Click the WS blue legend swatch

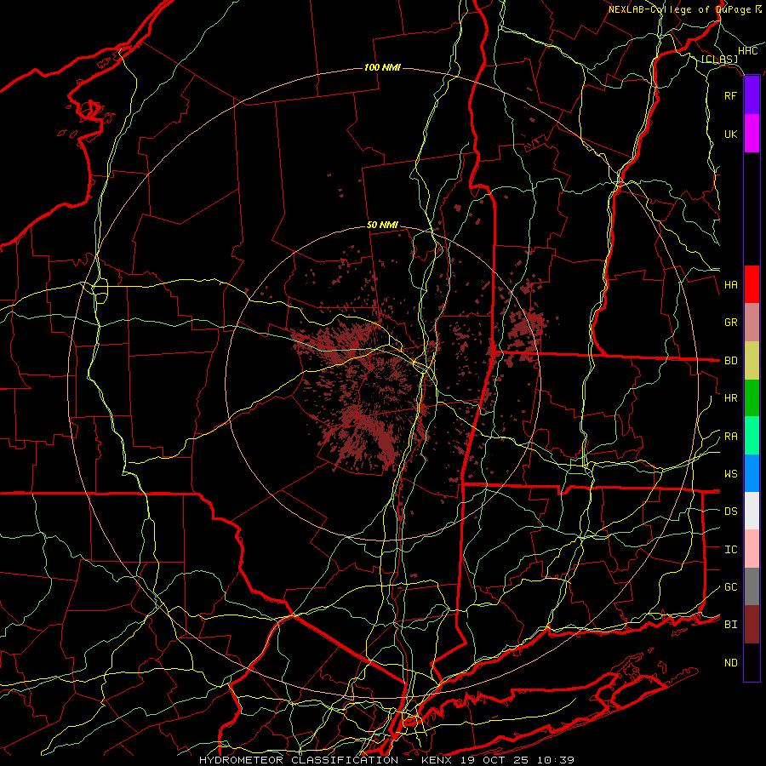(x=752, y=473)
